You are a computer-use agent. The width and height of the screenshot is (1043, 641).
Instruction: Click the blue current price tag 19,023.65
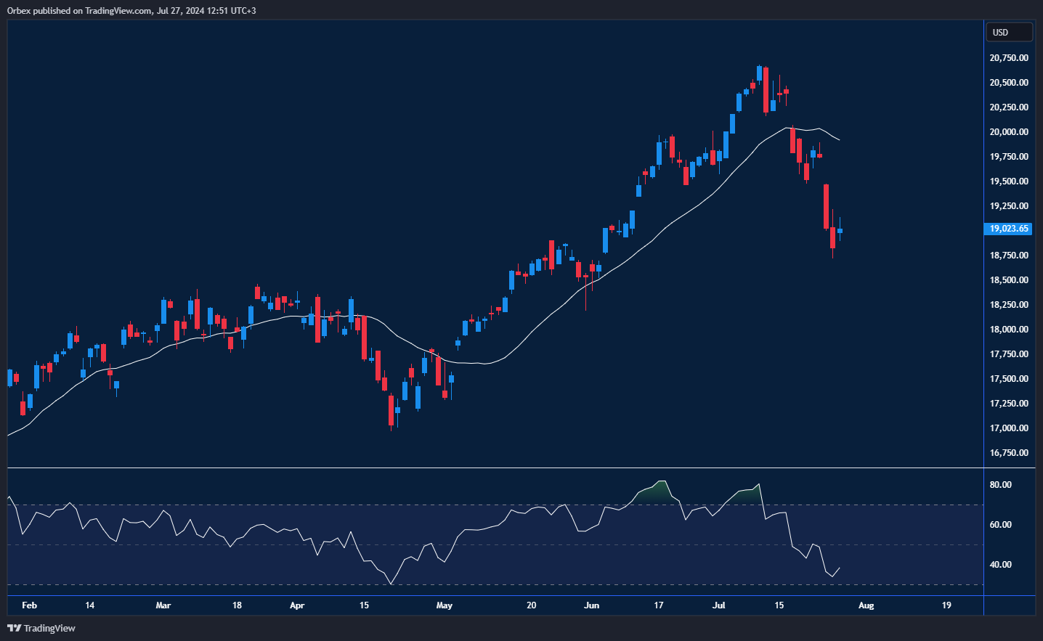coord(1008,229)
